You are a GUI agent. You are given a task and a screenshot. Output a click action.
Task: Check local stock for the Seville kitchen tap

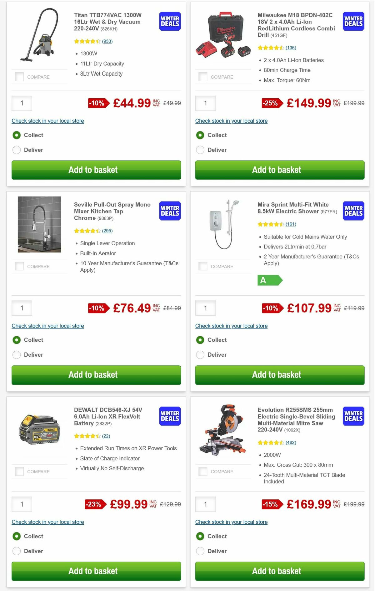coord(47,326)
